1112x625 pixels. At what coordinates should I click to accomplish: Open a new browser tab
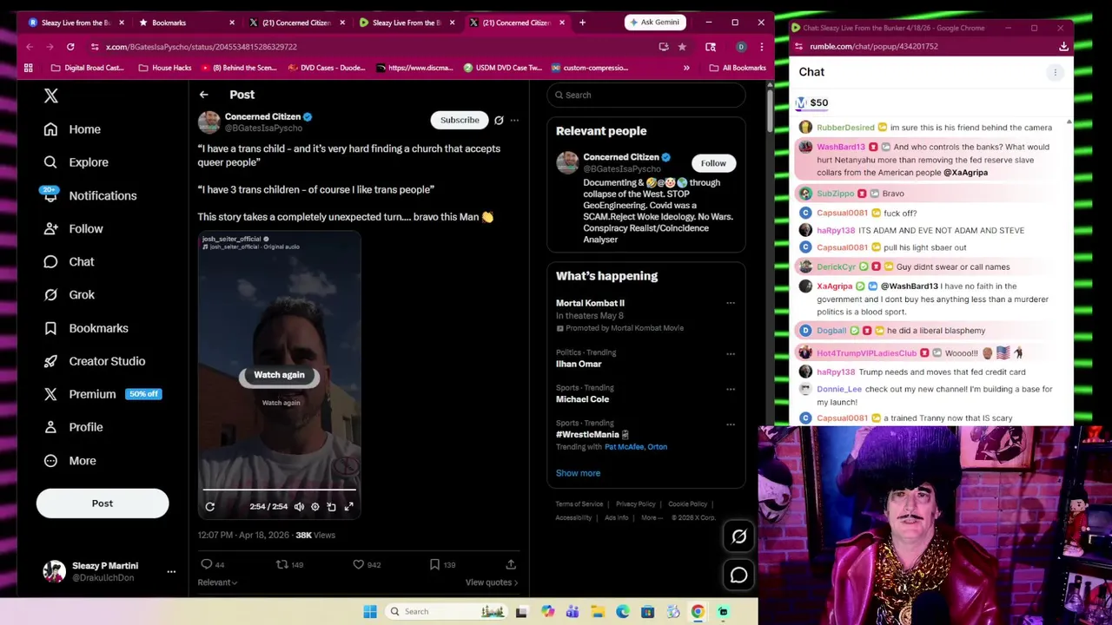(582, 23)
